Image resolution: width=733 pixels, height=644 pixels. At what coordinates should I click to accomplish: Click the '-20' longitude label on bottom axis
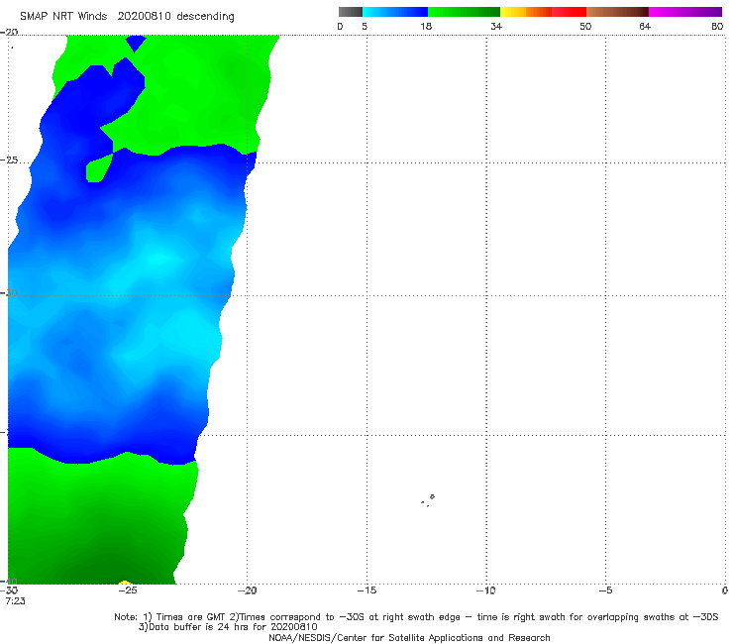point(247,590)
